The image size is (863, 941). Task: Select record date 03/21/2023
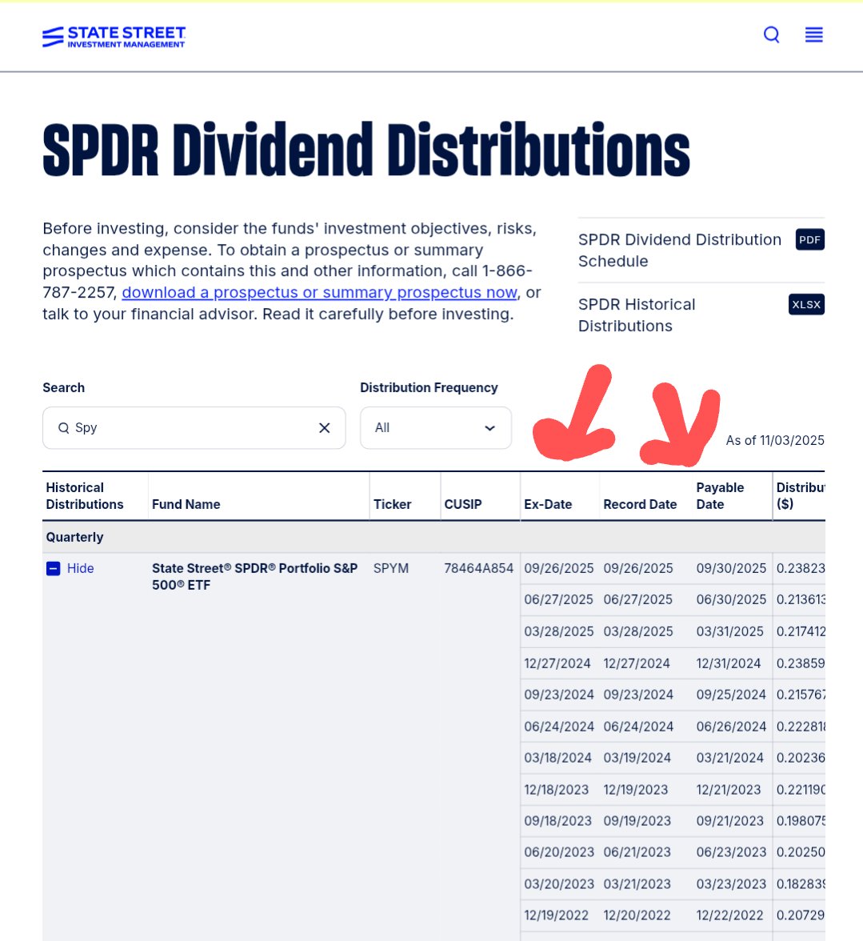point(637,884)
